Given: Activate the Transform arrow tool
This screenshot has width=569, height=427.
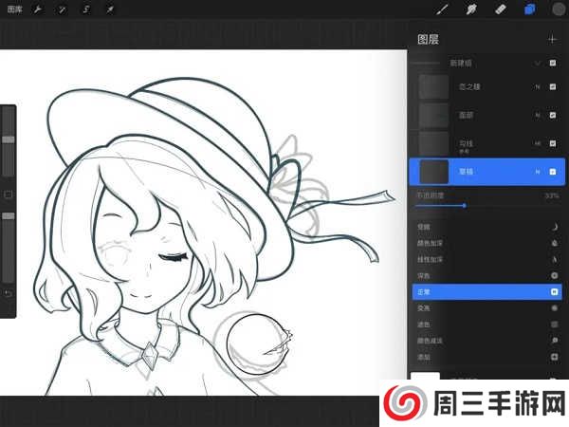Looking at the screenshot, I should (110, 9).
